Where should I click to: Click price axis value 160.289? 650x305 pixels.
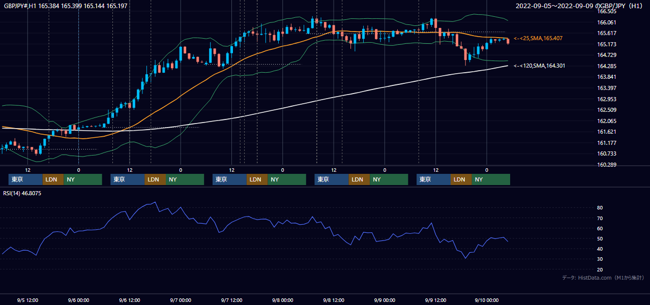(x=607, y=165)
